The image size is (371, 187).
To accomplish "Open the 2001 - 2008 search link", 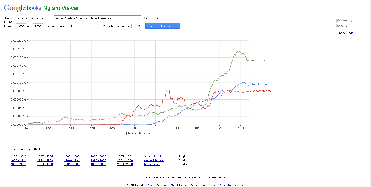I will click(x=125, y=160).
